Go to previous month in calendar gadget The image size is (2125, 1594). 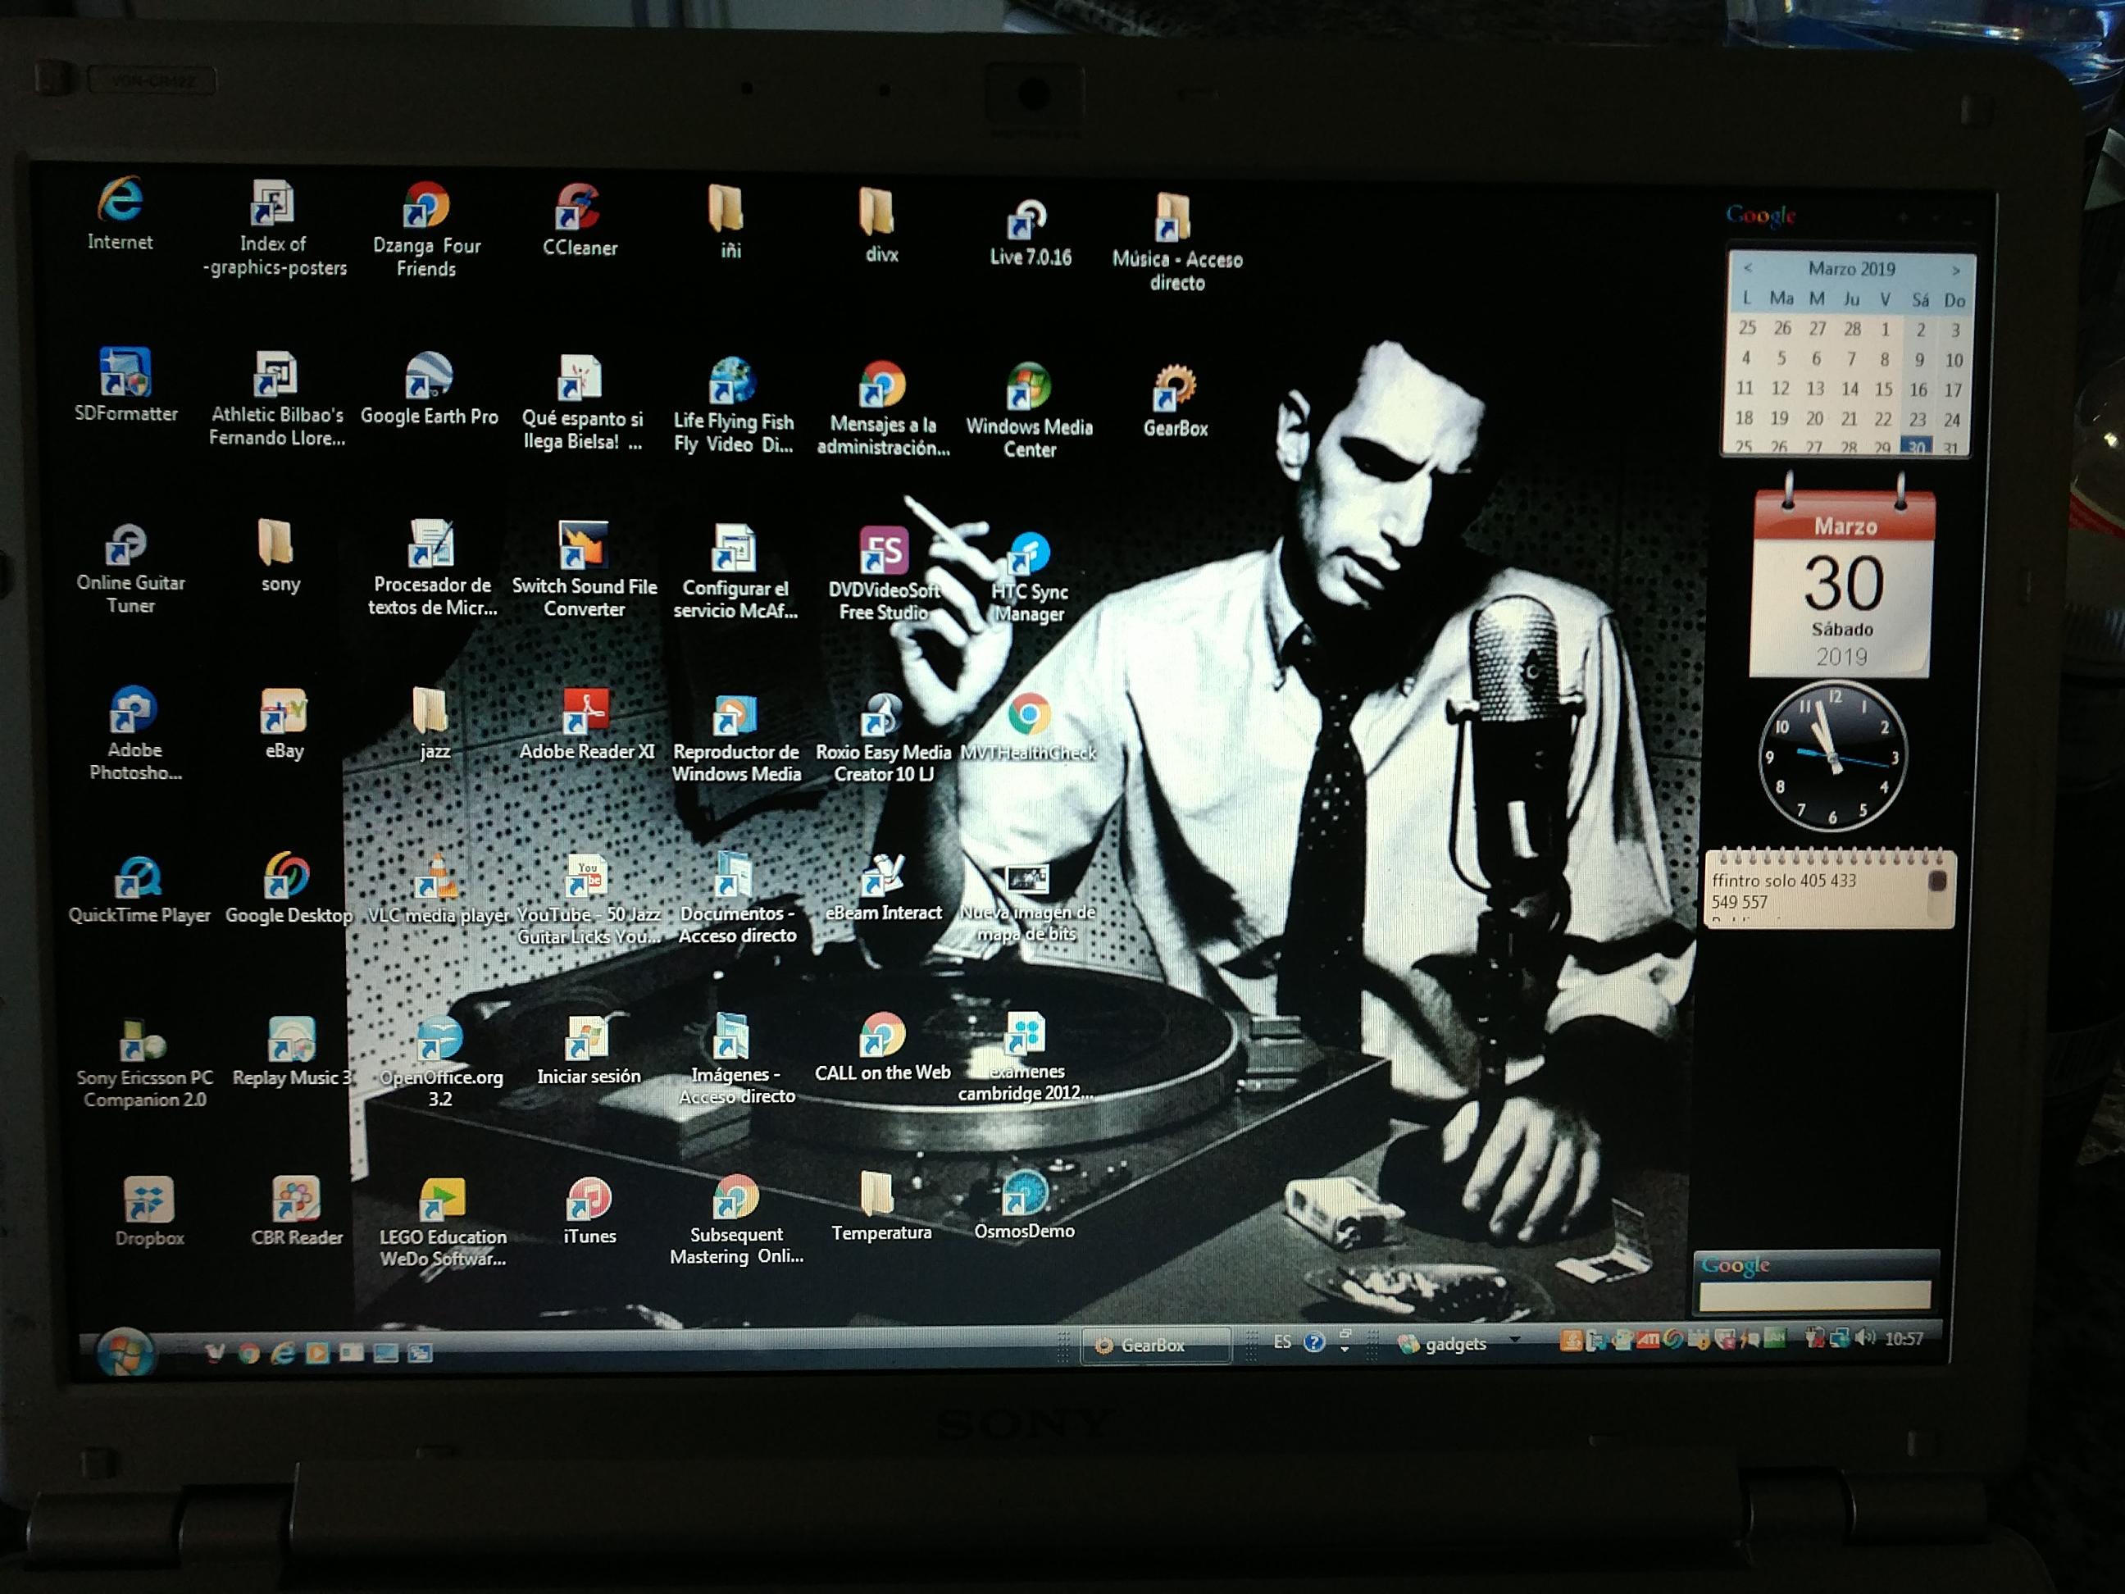pos(1747,268)
